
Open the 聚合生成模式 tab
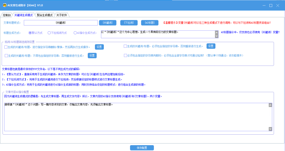pyautogui.click(x=45, y=15)
